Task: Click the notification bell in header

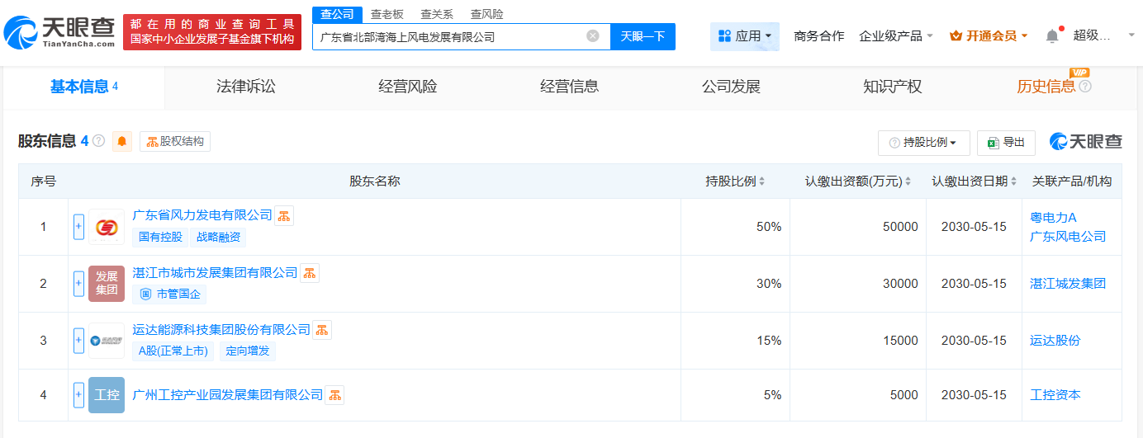Action: [1051, 36]
